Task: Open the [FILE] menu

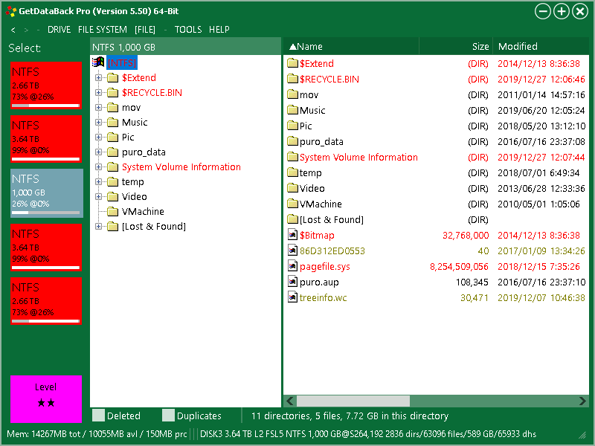Action: point(145,30)
